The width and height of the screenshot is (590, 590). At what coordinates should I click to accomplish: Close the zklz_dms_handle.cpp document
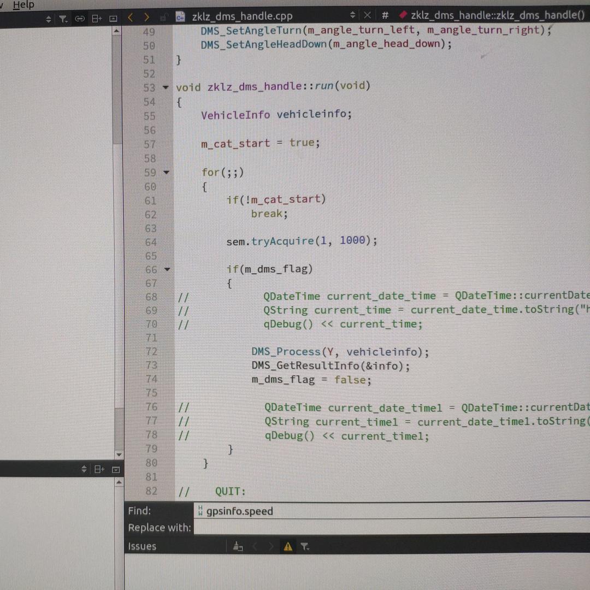[367, 15]
